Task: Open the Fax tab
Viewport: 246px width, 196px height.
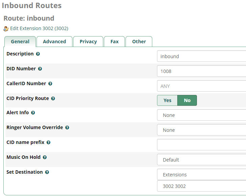Action: tap(114, 42)
